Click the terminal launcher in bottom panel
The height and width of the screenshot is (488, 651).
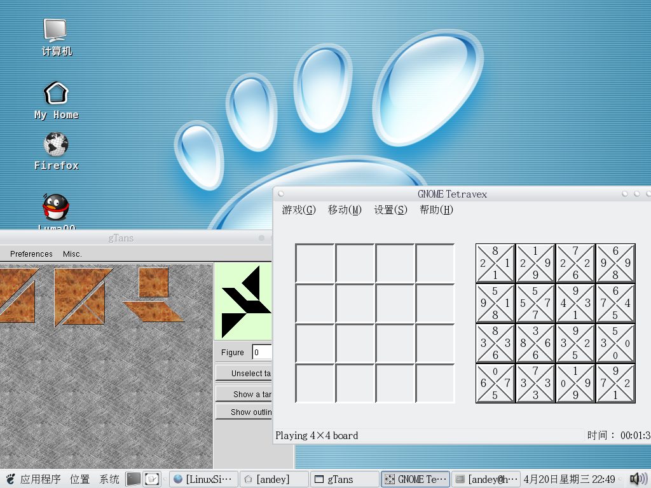click(x=134, y=479)
